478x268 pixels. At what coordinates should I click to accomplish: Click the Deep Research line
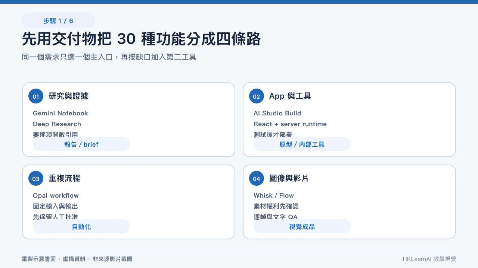pos(57,124)
